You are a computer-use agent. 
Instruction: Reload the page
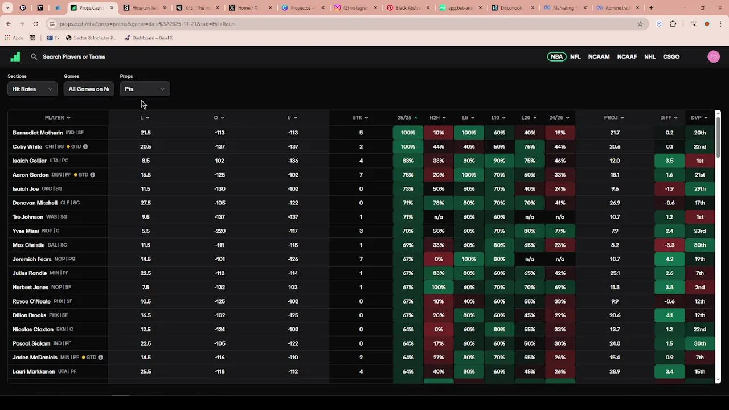tap(35, 24)
